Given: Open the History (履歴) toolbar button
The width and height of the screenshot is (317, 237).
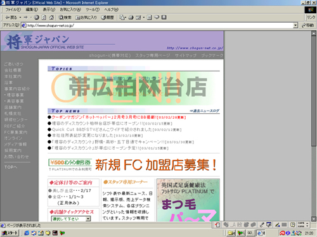Looking at the screenshot, I should tap(107, 18).
